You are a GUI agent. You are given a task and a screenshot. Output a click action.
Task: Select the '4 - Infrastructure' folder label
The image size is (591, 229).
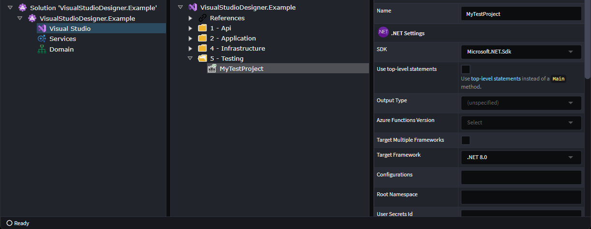pos(237,48)
